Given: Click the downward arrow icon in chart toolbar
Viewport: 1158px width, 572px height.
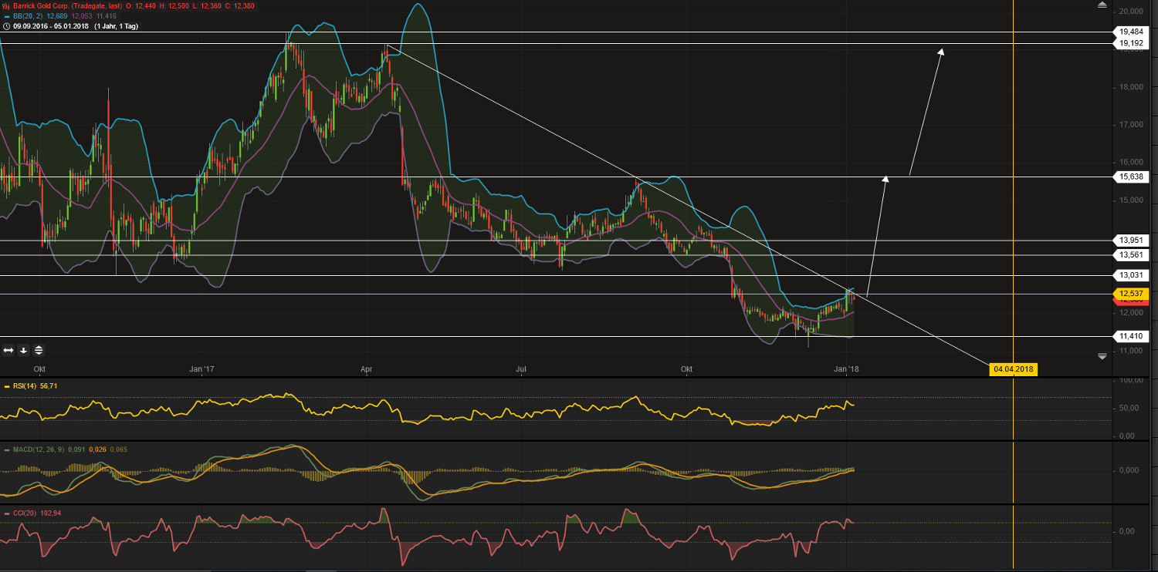Looking at the screenshot, I should click(x=23, y=350).
